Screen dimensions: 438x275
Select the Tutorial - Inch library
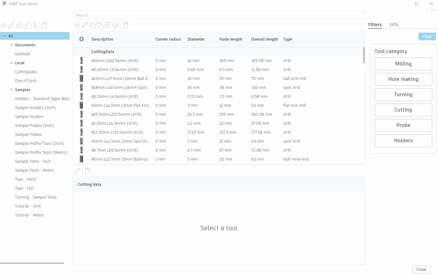pyautogui.click(x=28, y=206)
